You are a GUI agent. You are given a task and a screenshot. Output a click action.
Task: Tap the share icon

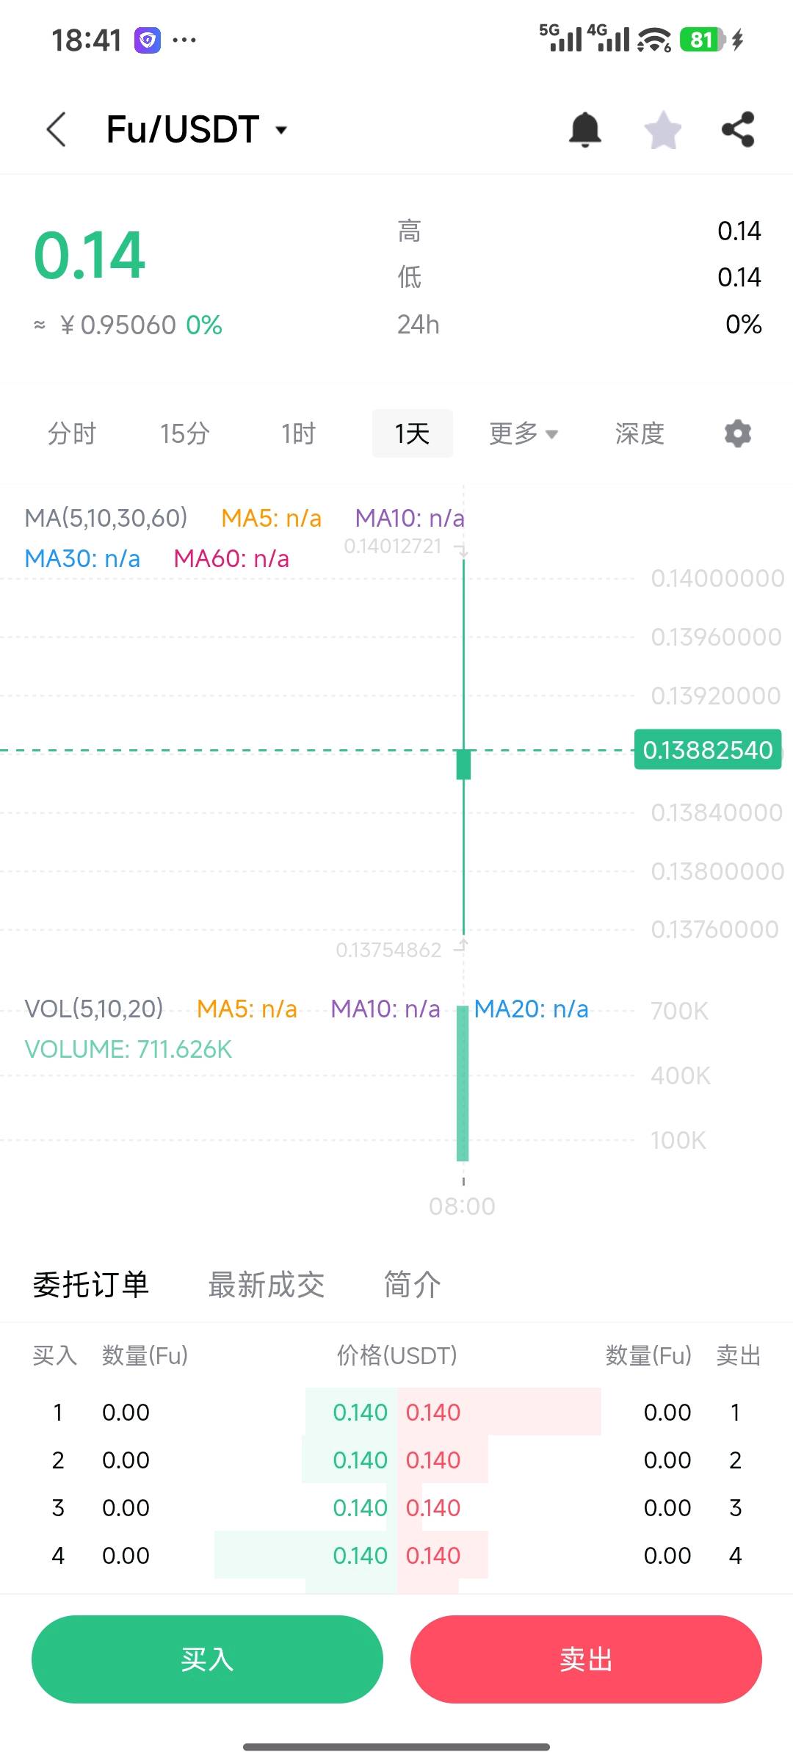pyautogui.click(x=738, y=130)
